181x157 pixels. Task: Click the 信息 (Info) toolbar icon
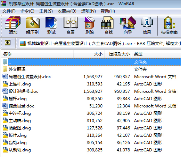[147, 23]
